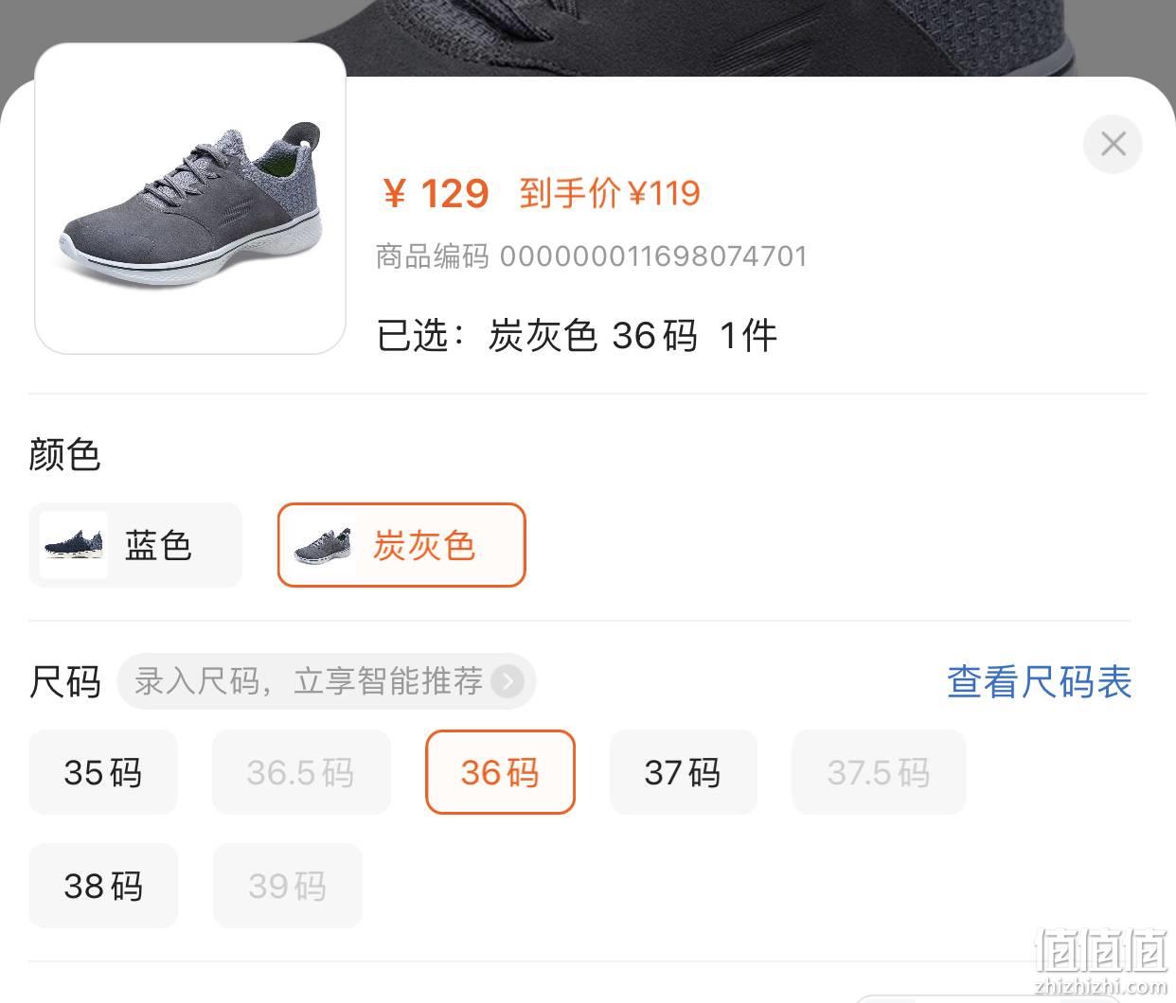Choose size 38码
This screenshot has width=1176, height=1003.
click(103, 886)
